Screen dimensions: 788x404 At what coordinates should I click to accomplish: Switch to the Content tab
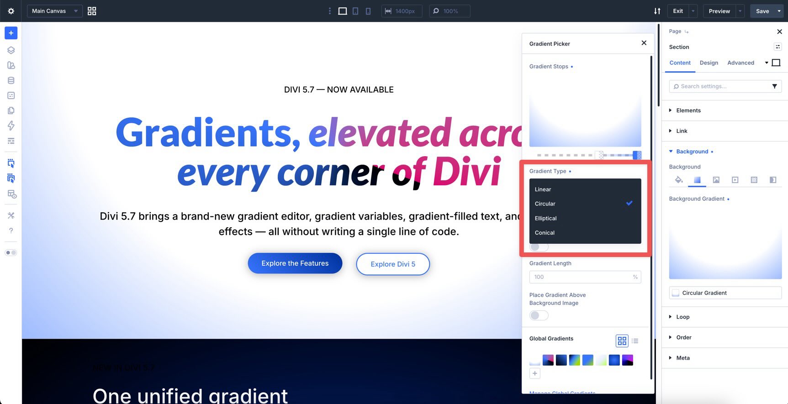(680, 63)
